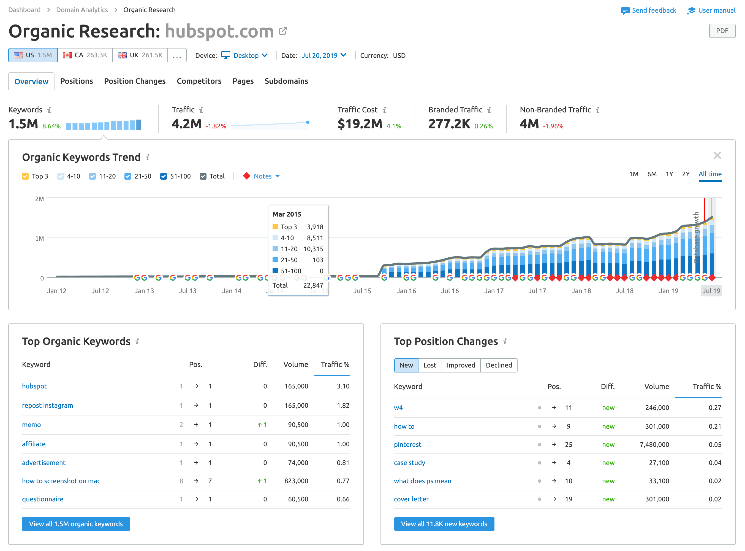Select the 1Y time range option
The width and height of the screenshot is (745, 551).
pos(669,174)
